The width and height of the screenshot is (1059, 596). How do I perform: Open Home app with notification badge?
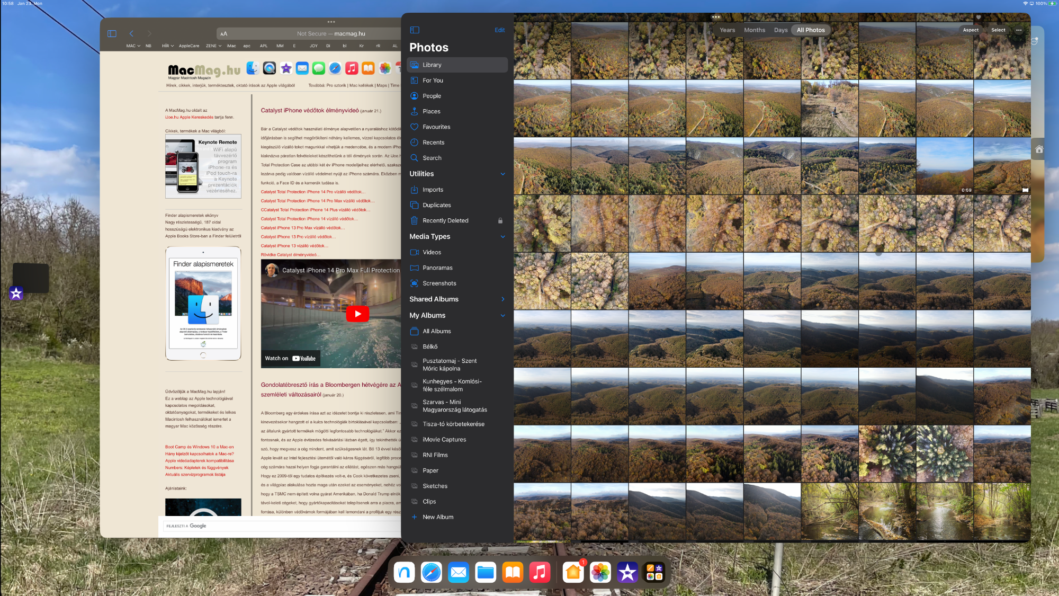(x=573, y=572)
